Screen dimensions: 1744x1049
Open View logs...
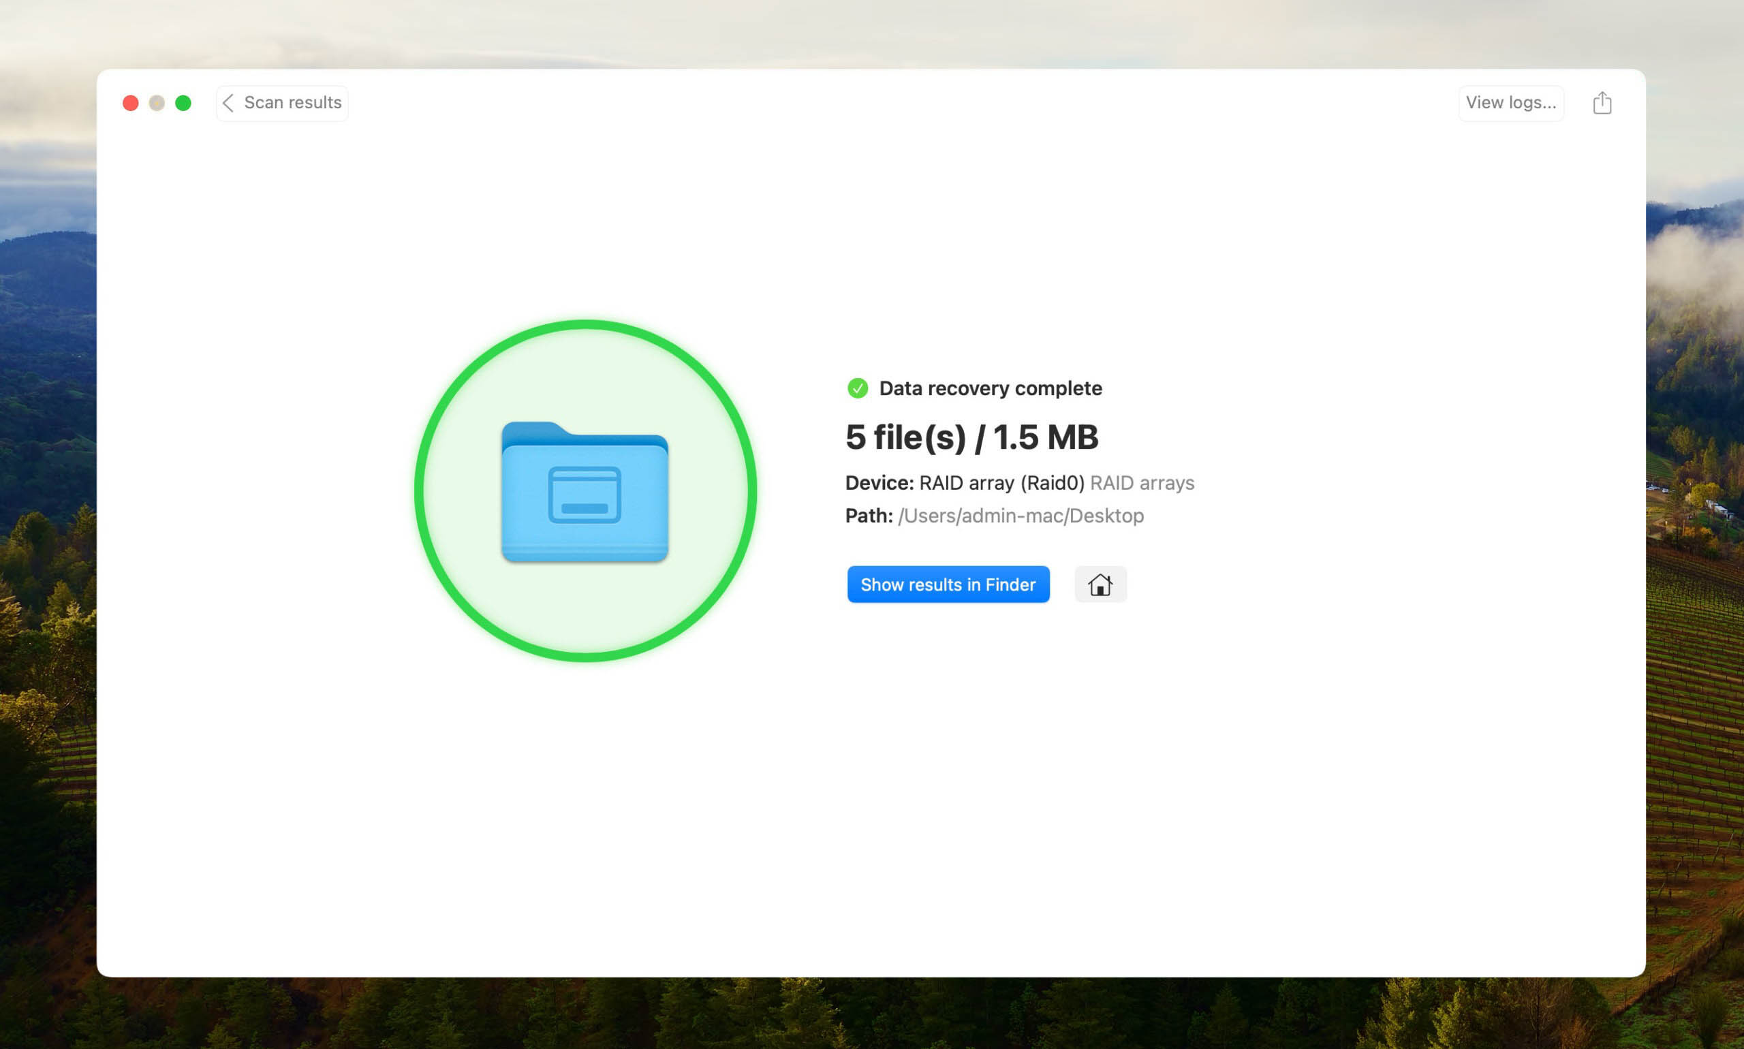tap(1511, 102)
